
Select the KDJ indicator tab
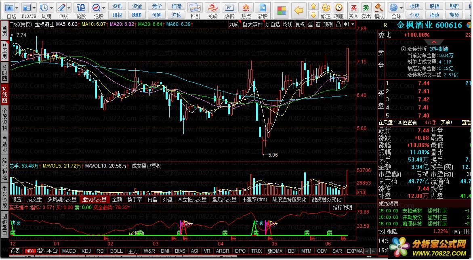pyautogui.click(x=86, y=251)
